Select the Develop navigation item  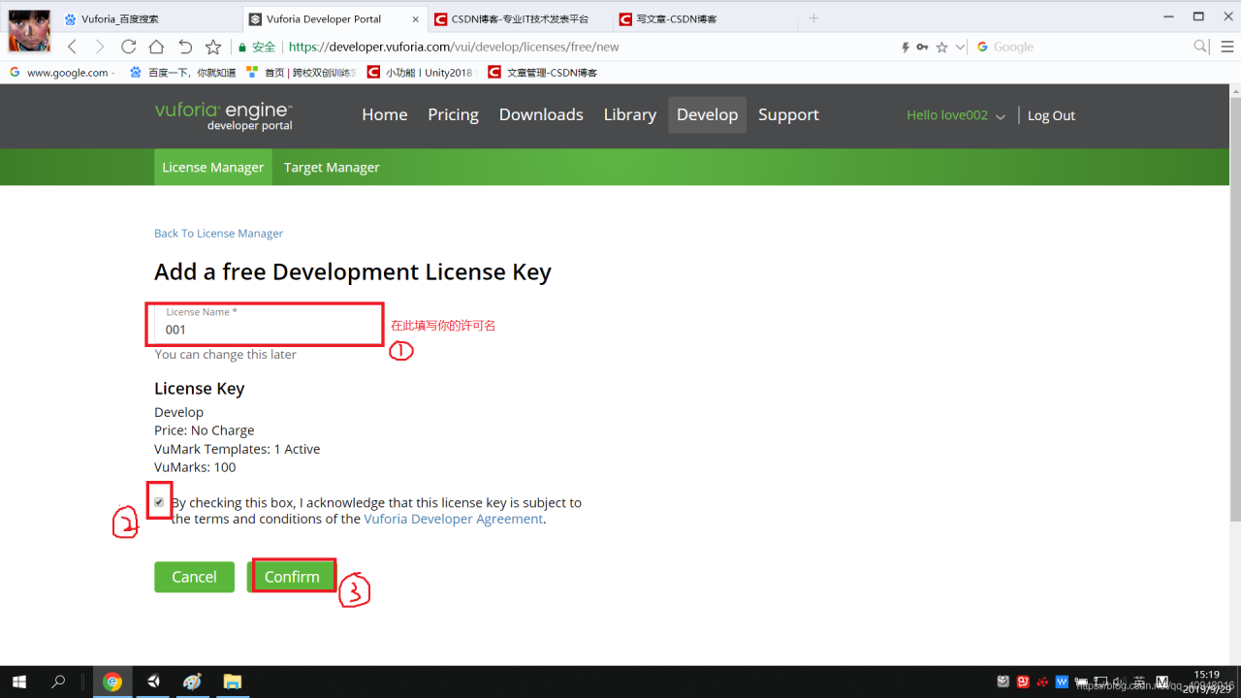(x=707, y=114)
